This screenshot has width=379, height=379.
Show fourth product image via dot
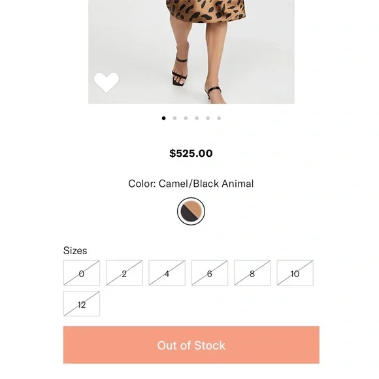pyautogui.click(x=197, y=118)
